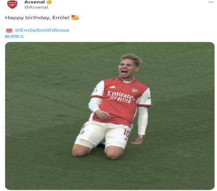Open the three-dot more options menu

[x=211, y=2]
